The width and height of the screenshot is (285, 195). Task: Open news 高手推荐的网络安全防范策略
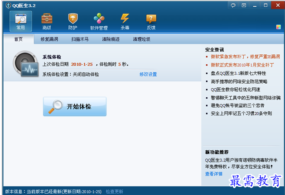coord(239,81)
